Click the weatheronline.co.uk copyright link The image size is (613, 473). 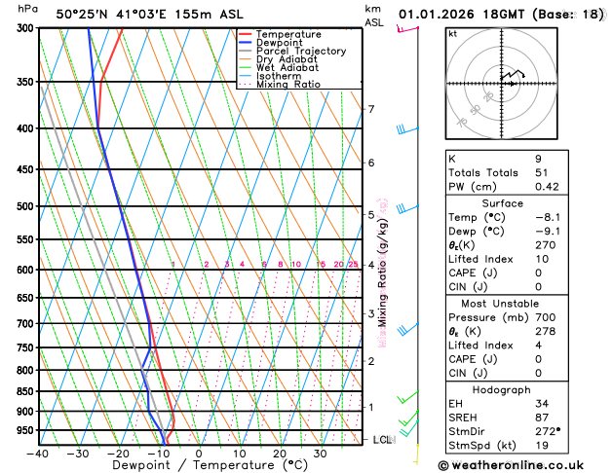tap(511, 465)
